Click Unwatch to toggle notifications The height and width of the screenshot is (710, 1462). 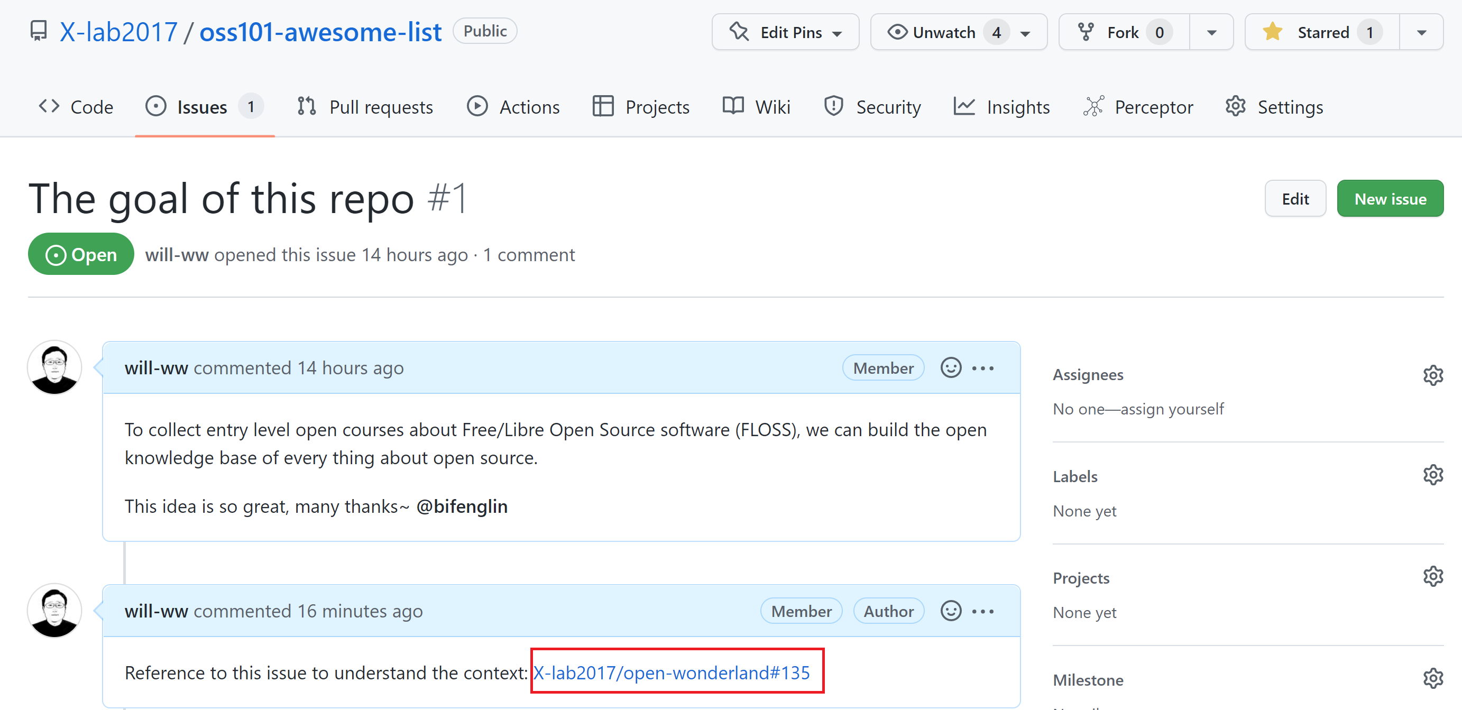(944, 32)
